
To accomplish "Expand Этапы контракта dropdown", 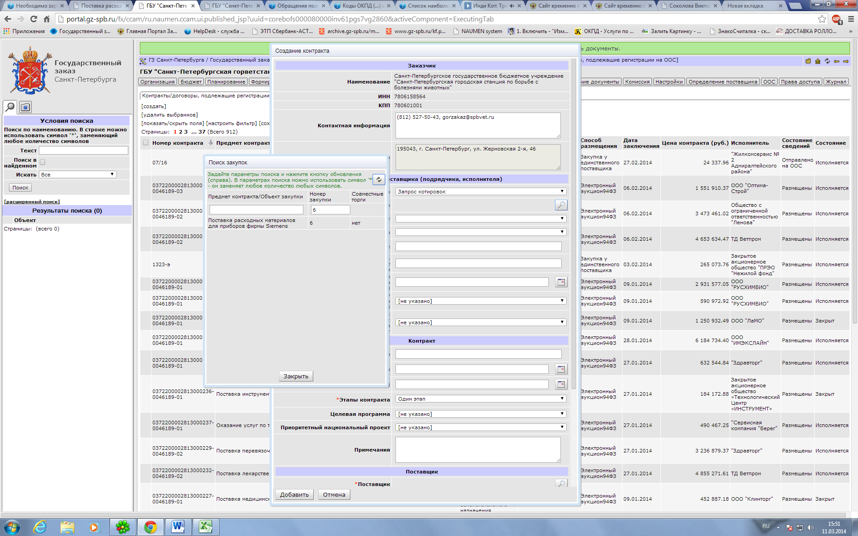I will click(x=480, y=399).
